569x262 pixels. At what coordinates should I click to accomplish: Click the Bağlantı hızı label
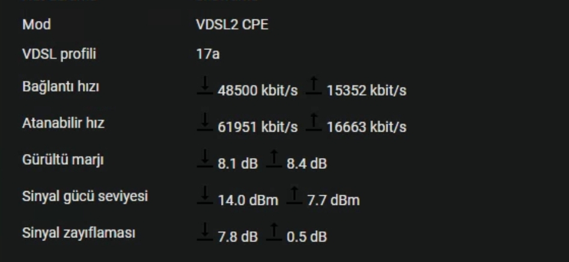point(61,87)
